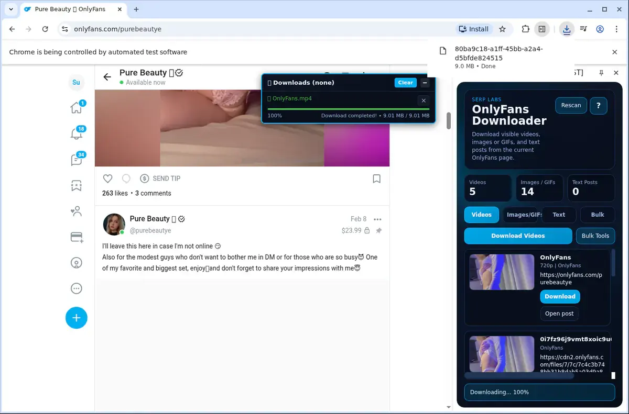Click the video list horizontal scrollbar

(519, 375)
